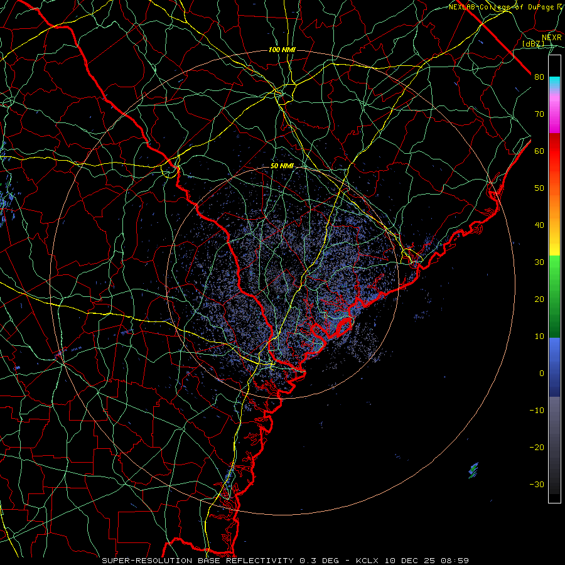Click the 10 value on dBZ scale

click(539, 336)
